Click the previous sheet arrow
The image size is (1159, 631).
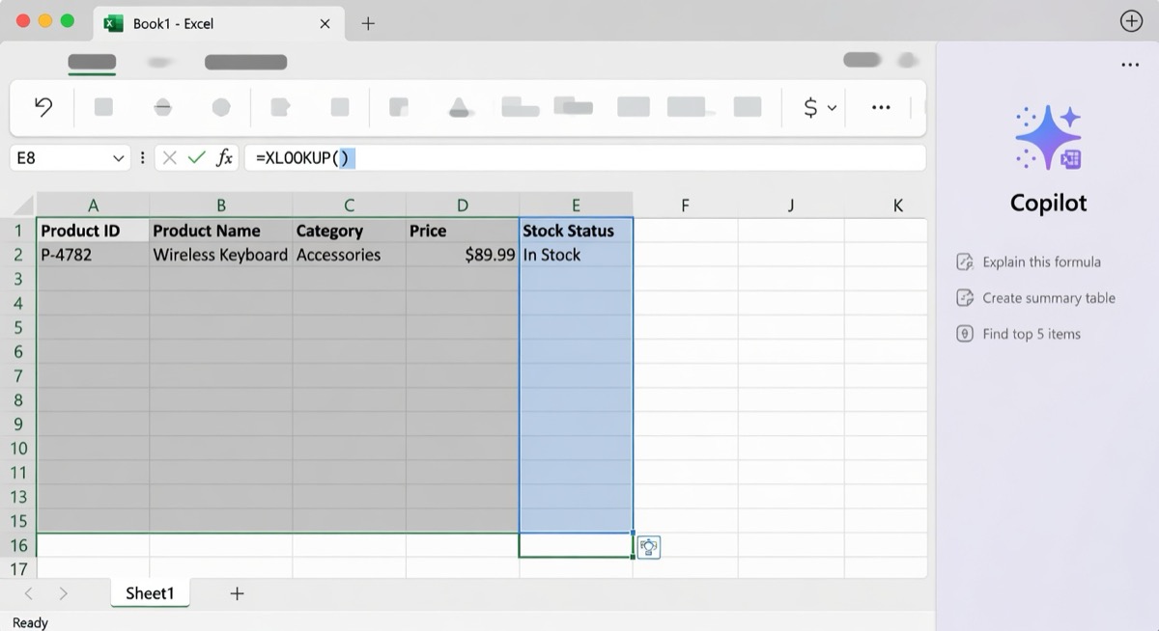28,593
